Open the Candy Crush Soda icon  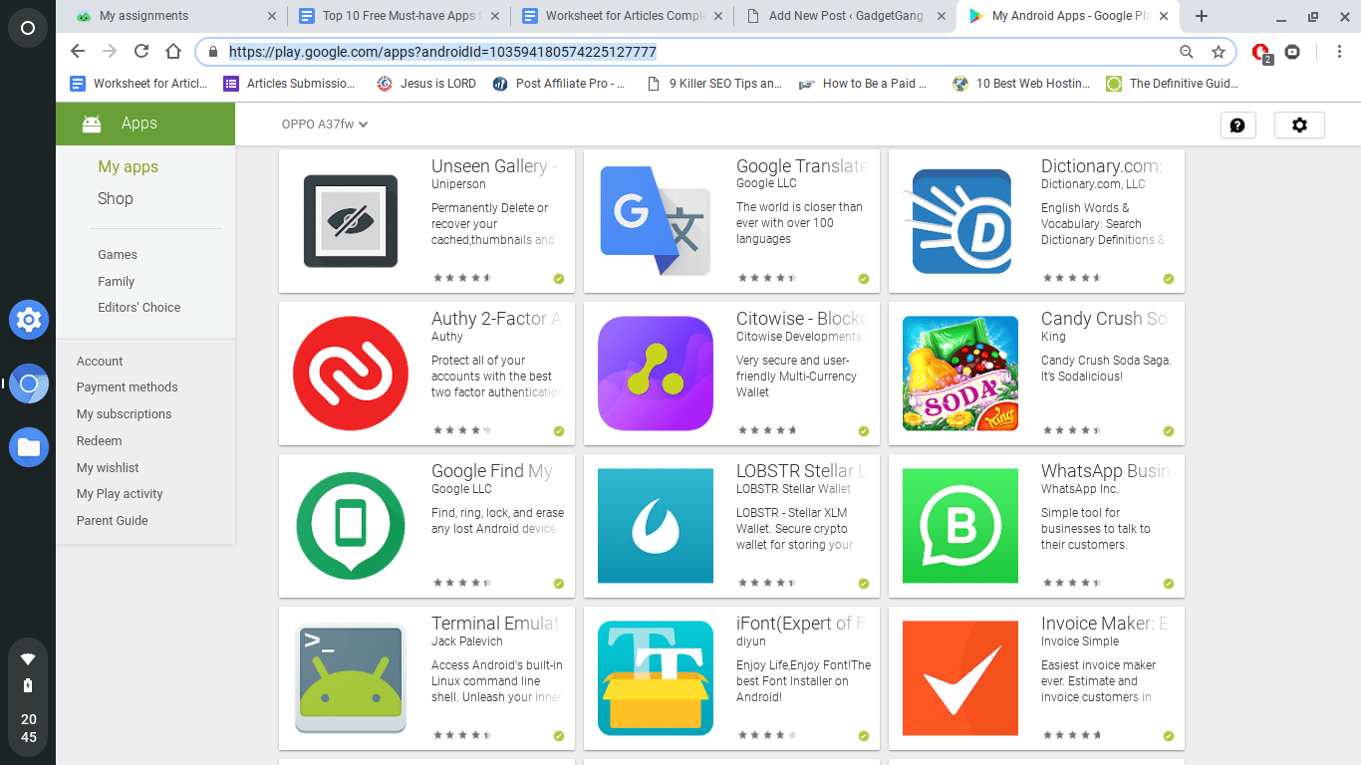(x=960, y=374)
